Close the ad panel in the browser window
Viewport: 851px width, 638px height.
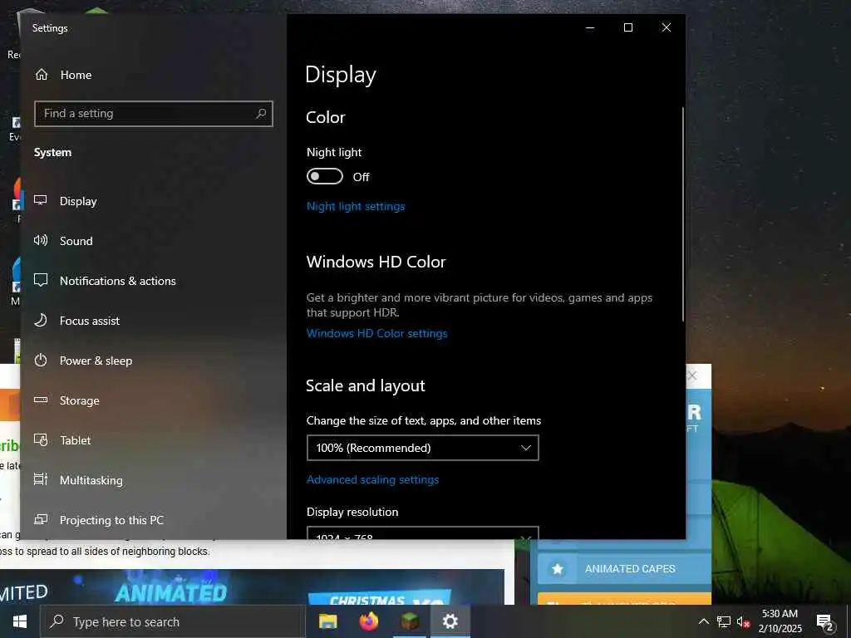(x=692, y=375)
